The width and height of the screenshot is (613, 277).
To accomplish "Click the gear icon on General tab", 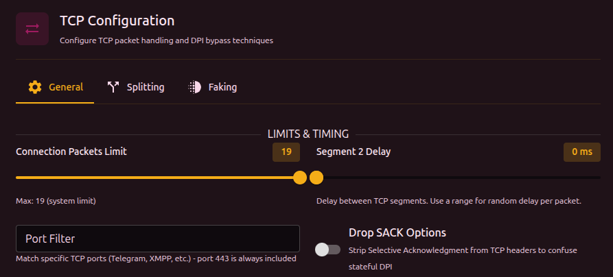I will 35,87.
